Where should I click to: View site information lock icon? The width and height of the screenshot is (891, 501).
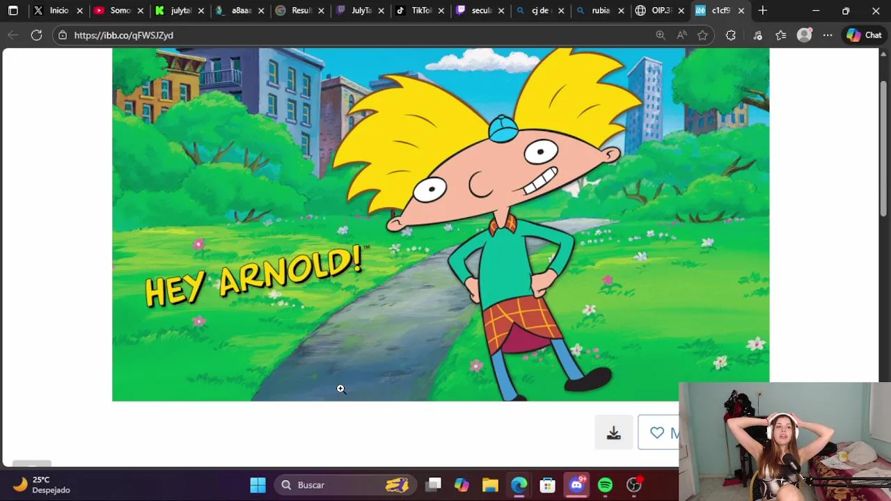point(63,35)
